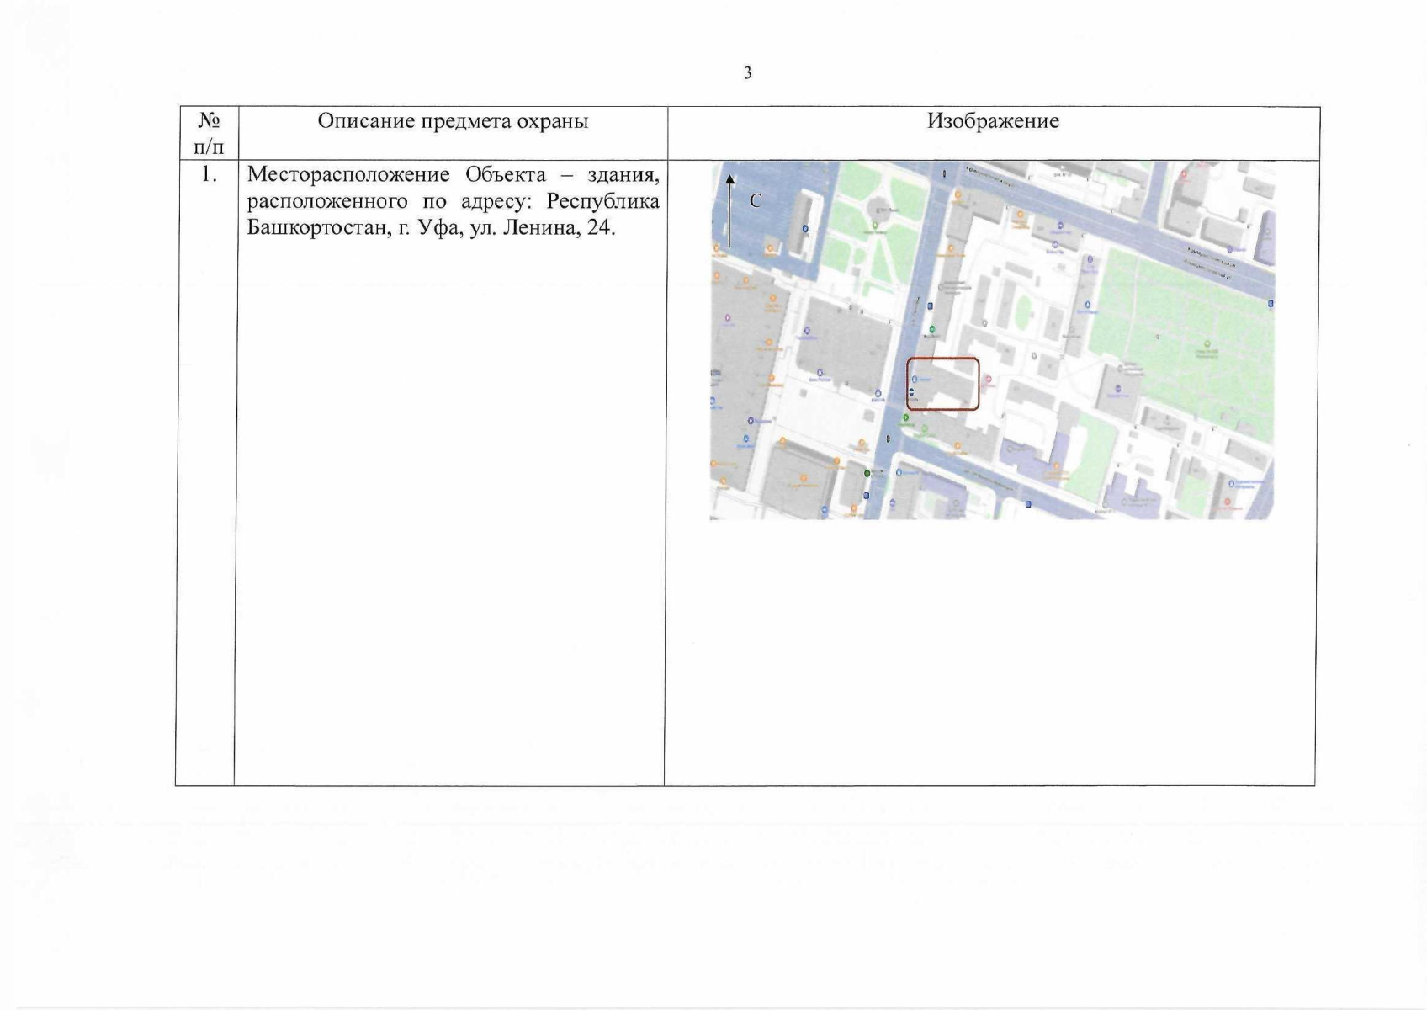Click the red outlined building highlight
The height and width of the screenshot is (1010, 1427).
(943, 384)
